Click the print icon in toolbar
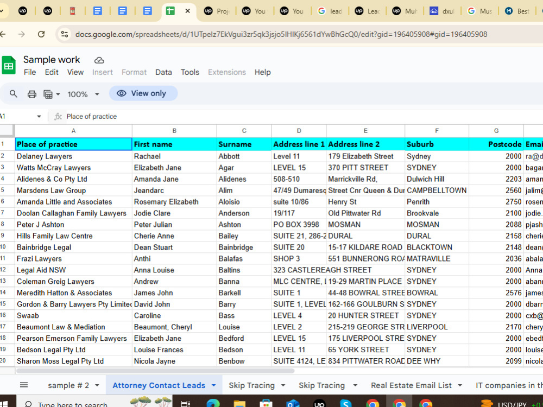 [x=32, y=94]
